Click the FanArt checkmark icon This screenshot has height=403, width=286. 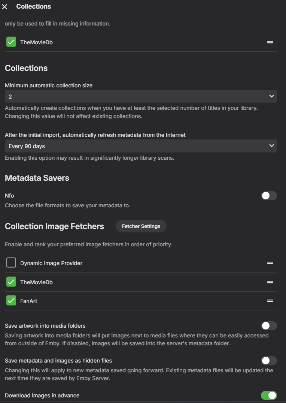[11, 300]
